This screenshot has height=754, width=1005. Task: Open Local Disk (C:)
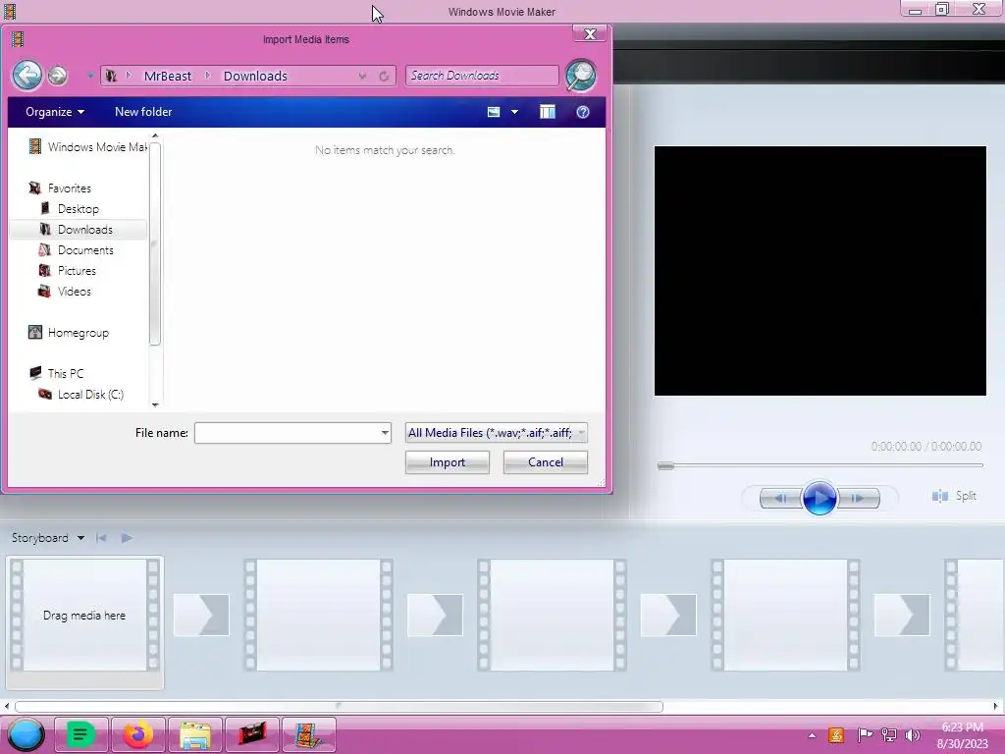click(81, 394)
